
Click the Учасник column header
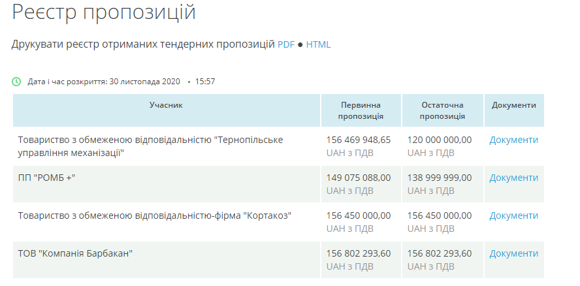[166, 105]
